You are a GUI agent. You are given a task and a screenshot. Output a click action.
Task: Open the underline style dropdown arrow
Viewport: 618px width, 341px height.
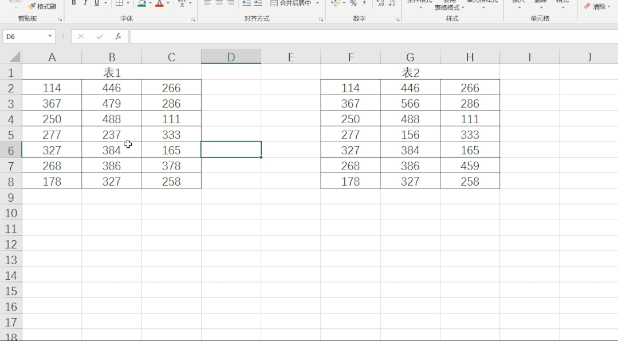105,3
